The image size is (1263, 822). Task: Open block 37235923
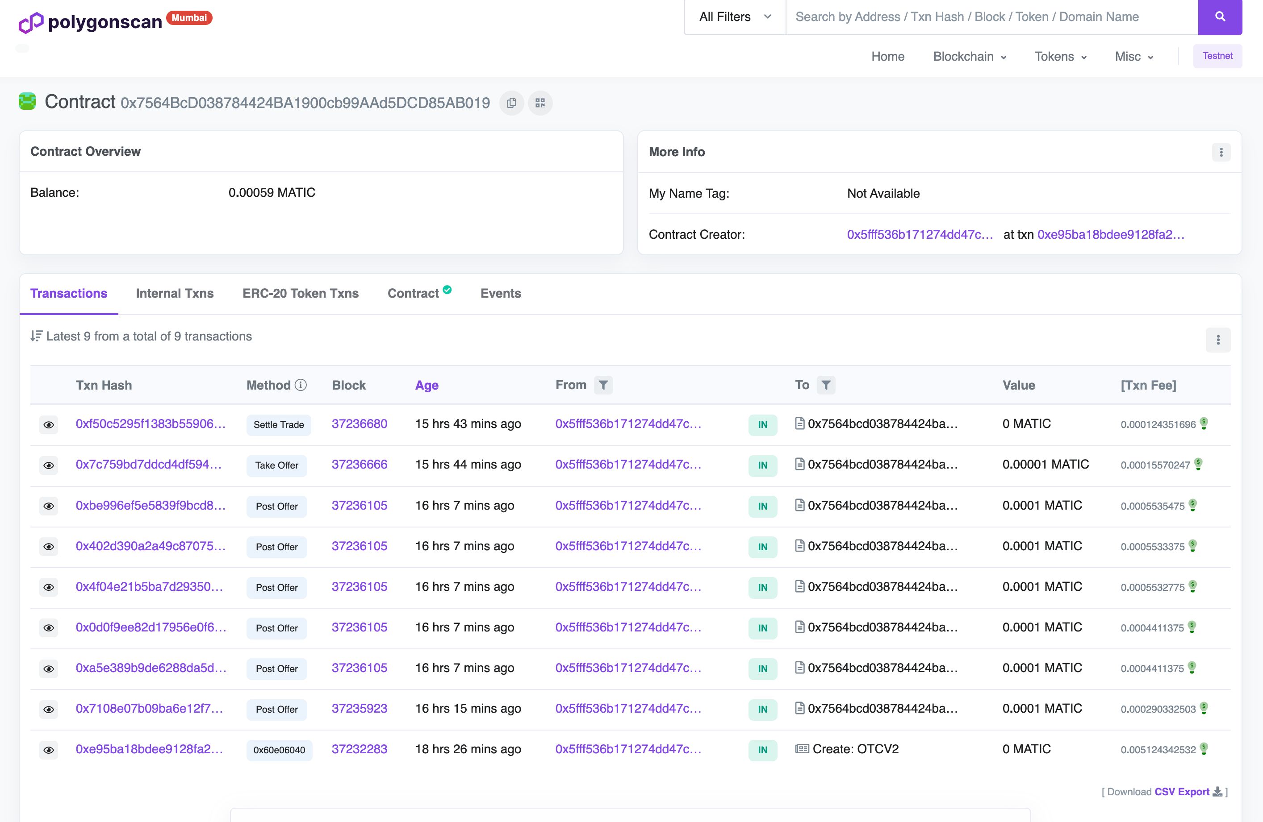(359, 709)
